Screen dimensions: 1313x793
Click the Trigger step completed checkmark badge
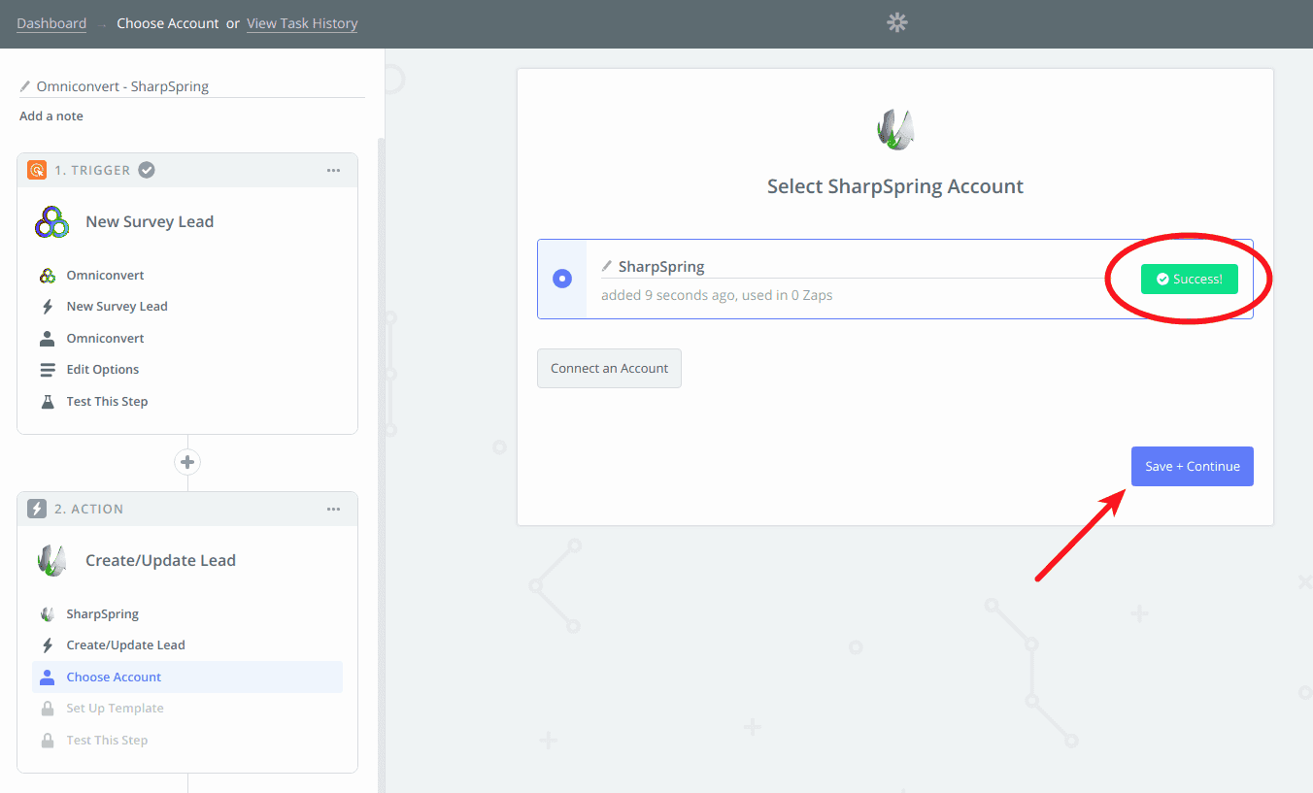[x=147, y=169]
